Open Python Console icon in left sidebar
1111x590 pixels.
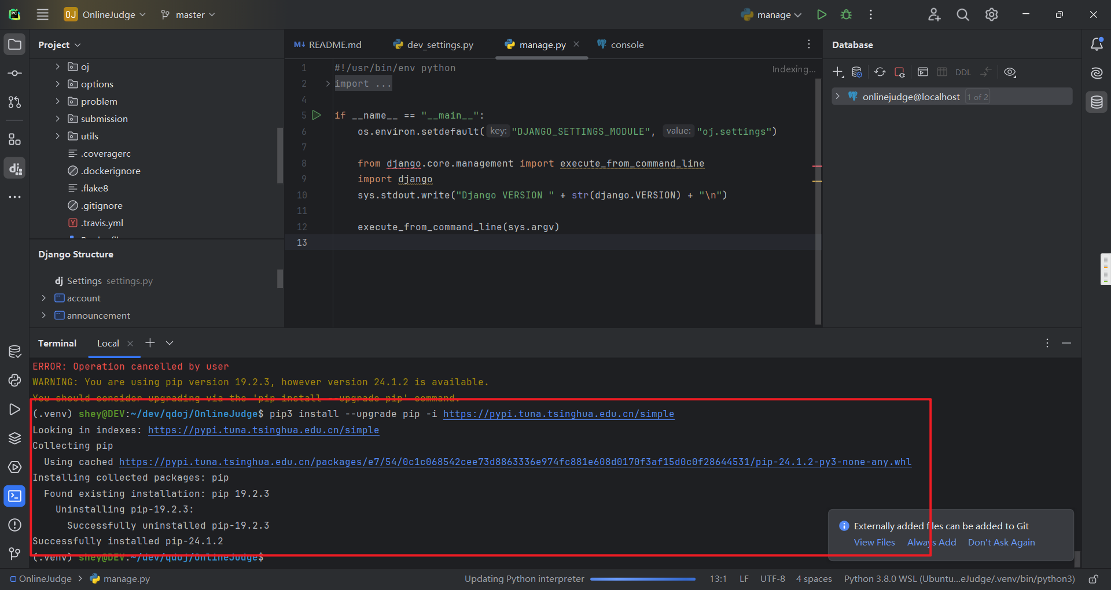click(x=15, y=380)
